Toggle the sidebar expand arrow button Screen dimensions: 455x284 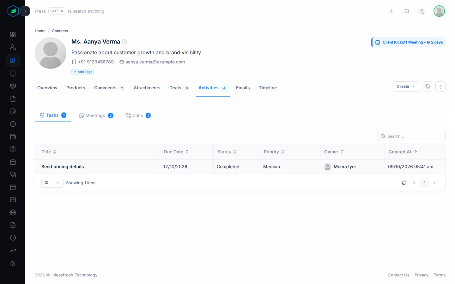point(25,11)
